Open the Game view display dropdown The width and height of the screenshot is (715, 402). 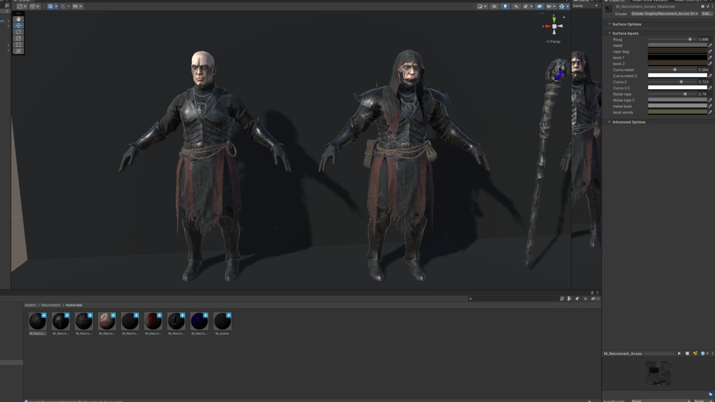[x=586, y=6]
